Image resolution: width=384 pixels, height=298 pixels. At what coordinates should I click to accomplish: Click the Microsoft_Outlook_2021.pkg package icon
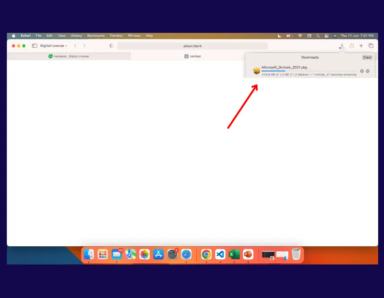click(x=257, y=71)
